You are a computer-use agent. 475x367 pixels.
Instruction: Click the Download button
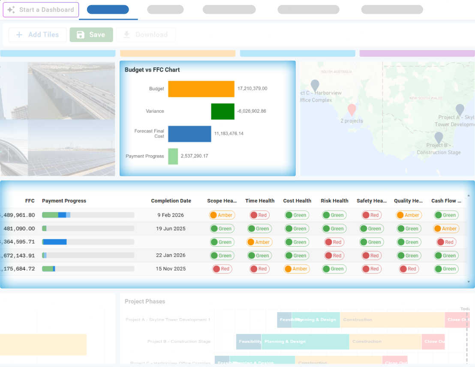[146, 35]
